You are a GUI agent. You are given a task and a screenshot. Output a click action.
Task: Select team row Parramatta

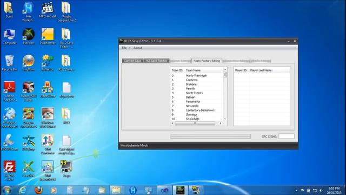coord(196,102)
